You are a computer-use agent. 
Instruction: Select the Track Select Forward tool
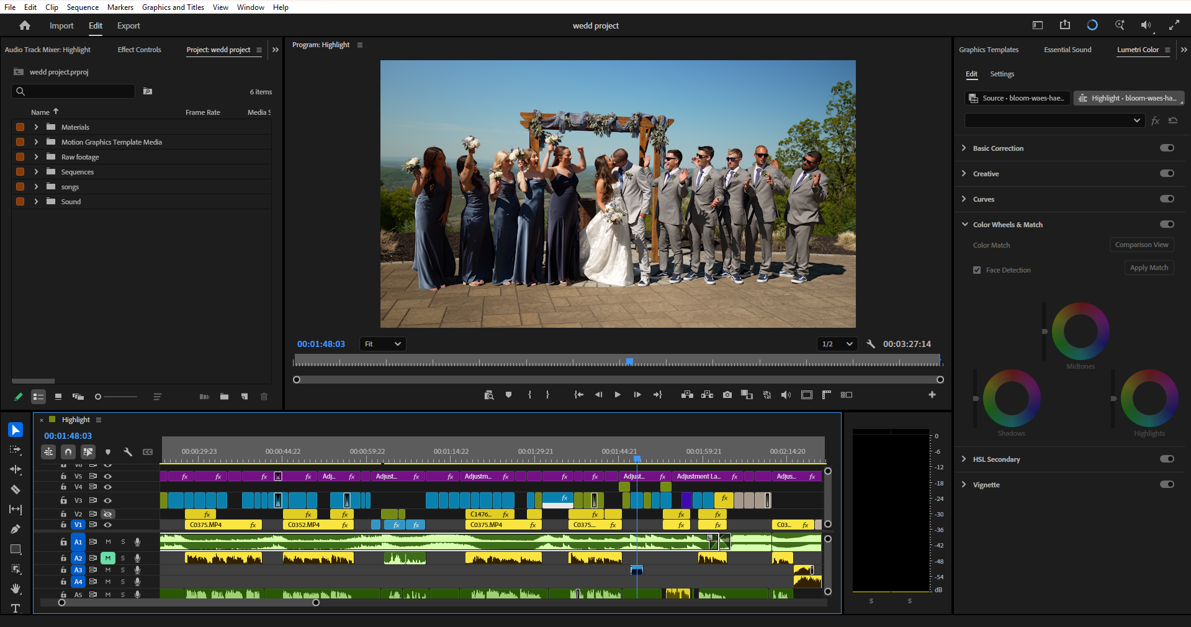tap(16, 449)
